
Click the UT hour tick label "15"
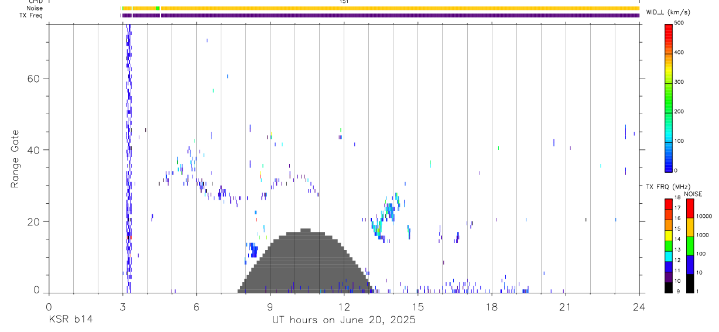tap(418, 306)
